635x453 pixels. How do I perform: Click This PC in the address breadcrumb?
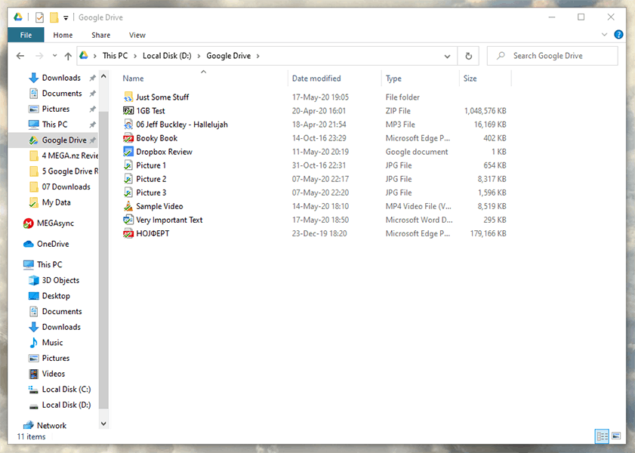pos(115,55)
